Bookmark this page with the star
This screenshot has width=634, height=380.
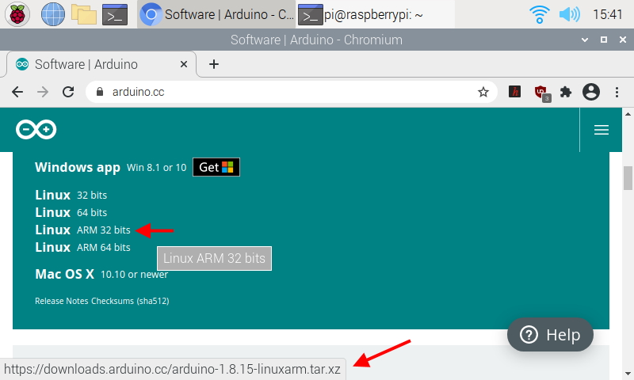pos(483,92)
